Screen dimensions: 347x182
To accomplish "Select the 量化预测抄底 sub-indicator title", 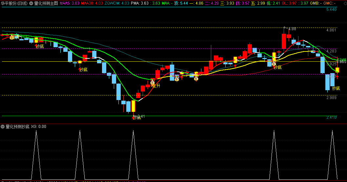I will (17, 127).
